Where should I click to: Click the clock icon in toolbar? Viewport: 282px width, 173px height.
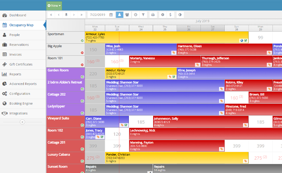[x=135, y=15]
